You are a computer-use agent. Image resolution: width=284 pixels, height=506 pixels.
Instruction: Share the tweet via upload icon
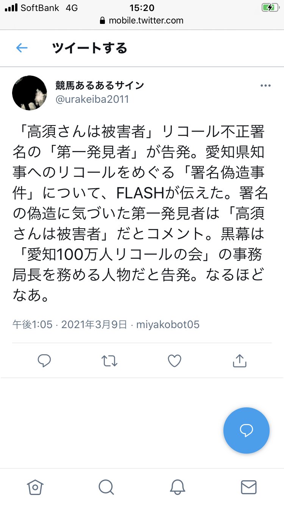click(239, 361)
